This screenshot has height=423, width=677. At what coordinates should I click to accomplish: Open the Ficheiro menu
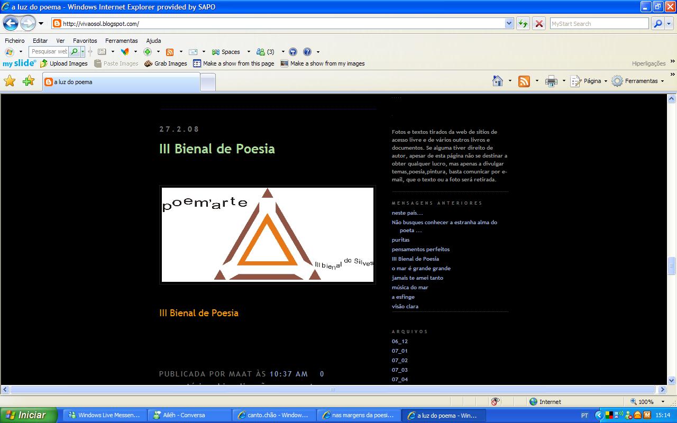point(15,41)
